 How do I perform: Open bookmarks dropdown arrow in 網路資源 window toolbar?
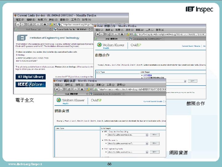(x=91, y=89)
